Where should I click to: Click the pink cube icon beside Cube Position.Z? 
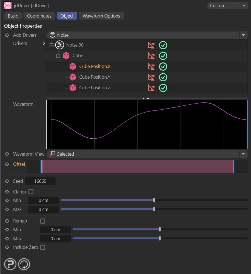(x=73, y=88)
